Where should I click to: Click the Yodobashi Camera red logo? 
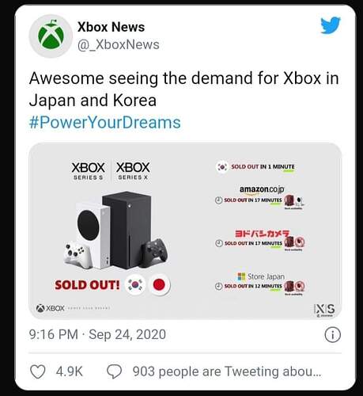[263, 234]
